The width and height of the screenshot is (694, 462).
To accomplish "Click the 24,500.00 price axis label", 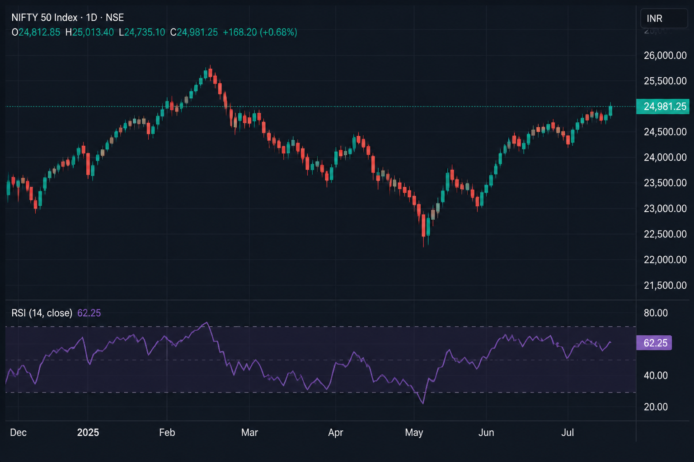I will pos(665,132).
